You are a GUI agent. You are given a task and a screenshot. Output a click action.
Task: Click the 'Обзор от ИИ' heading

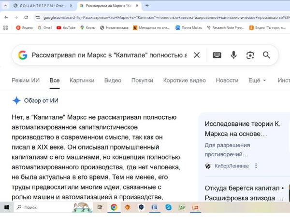[x=41, y=101]
